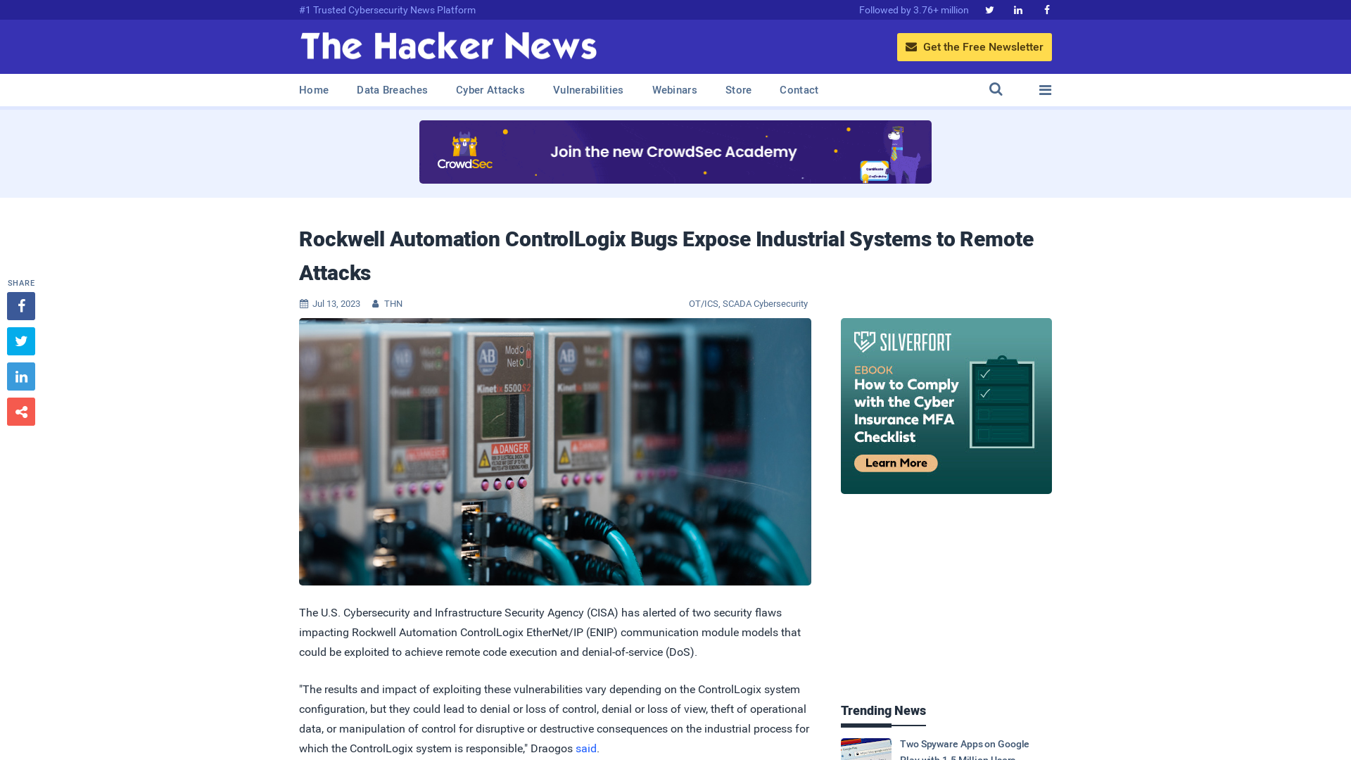The image size is (1351, 760).
Task: Click Get the Free Newsletter button
Action: point(975,46)
